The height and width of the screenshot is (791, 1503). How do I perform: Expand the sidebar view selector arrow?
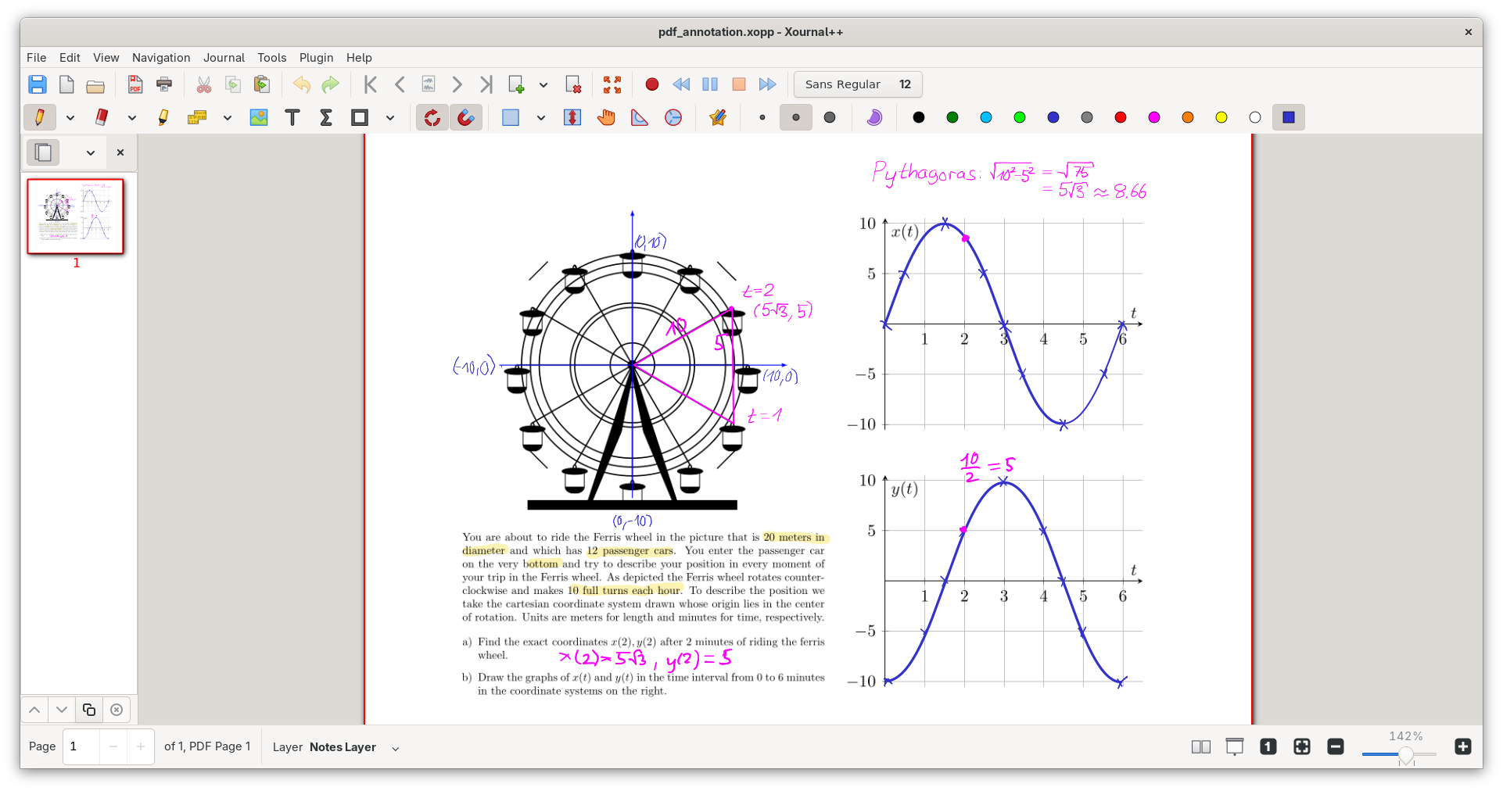point(91,153)
